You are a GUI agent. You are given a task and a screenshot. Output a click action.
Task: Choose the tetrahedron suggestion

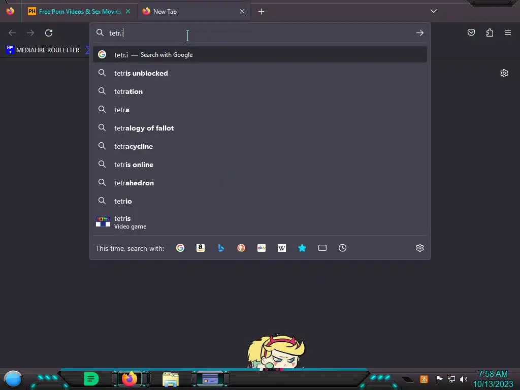point(260,182)
